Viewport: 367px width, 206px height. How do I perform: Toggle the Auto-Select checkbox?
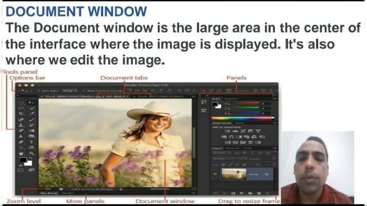coord(38,90)
